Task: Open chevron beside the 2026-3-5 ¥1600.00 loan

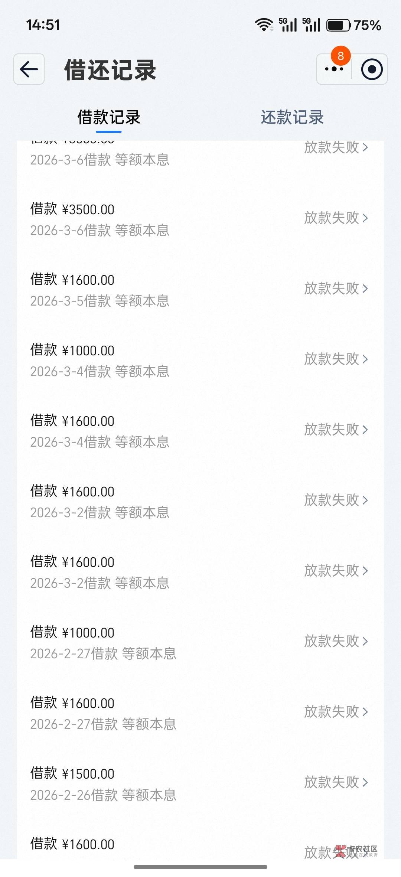Action: coord(365,288)
